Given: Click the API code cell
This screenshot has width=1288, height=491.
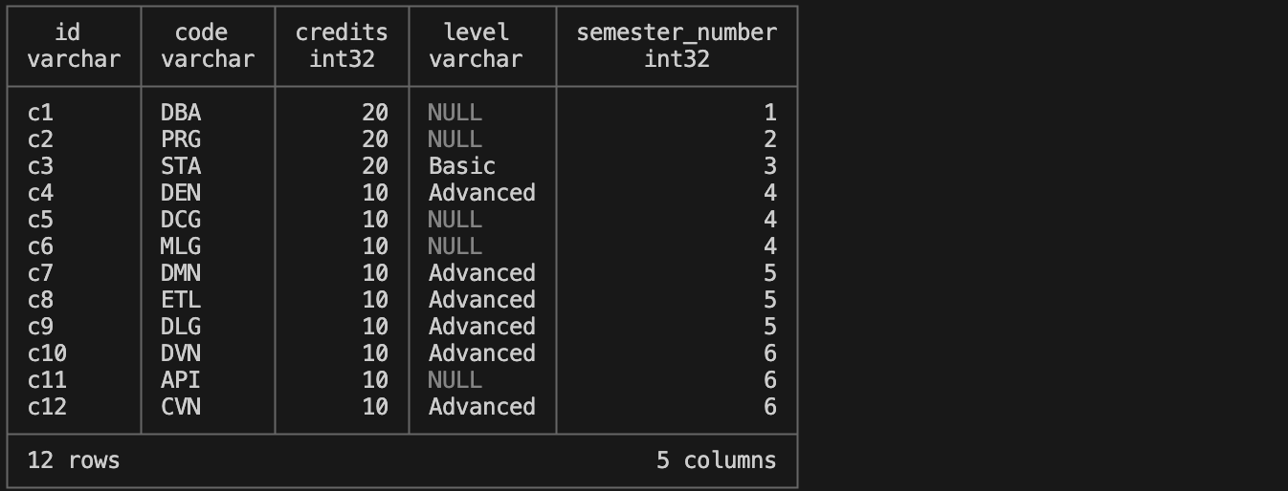Looking at the screenshot, I should (181, 380).
